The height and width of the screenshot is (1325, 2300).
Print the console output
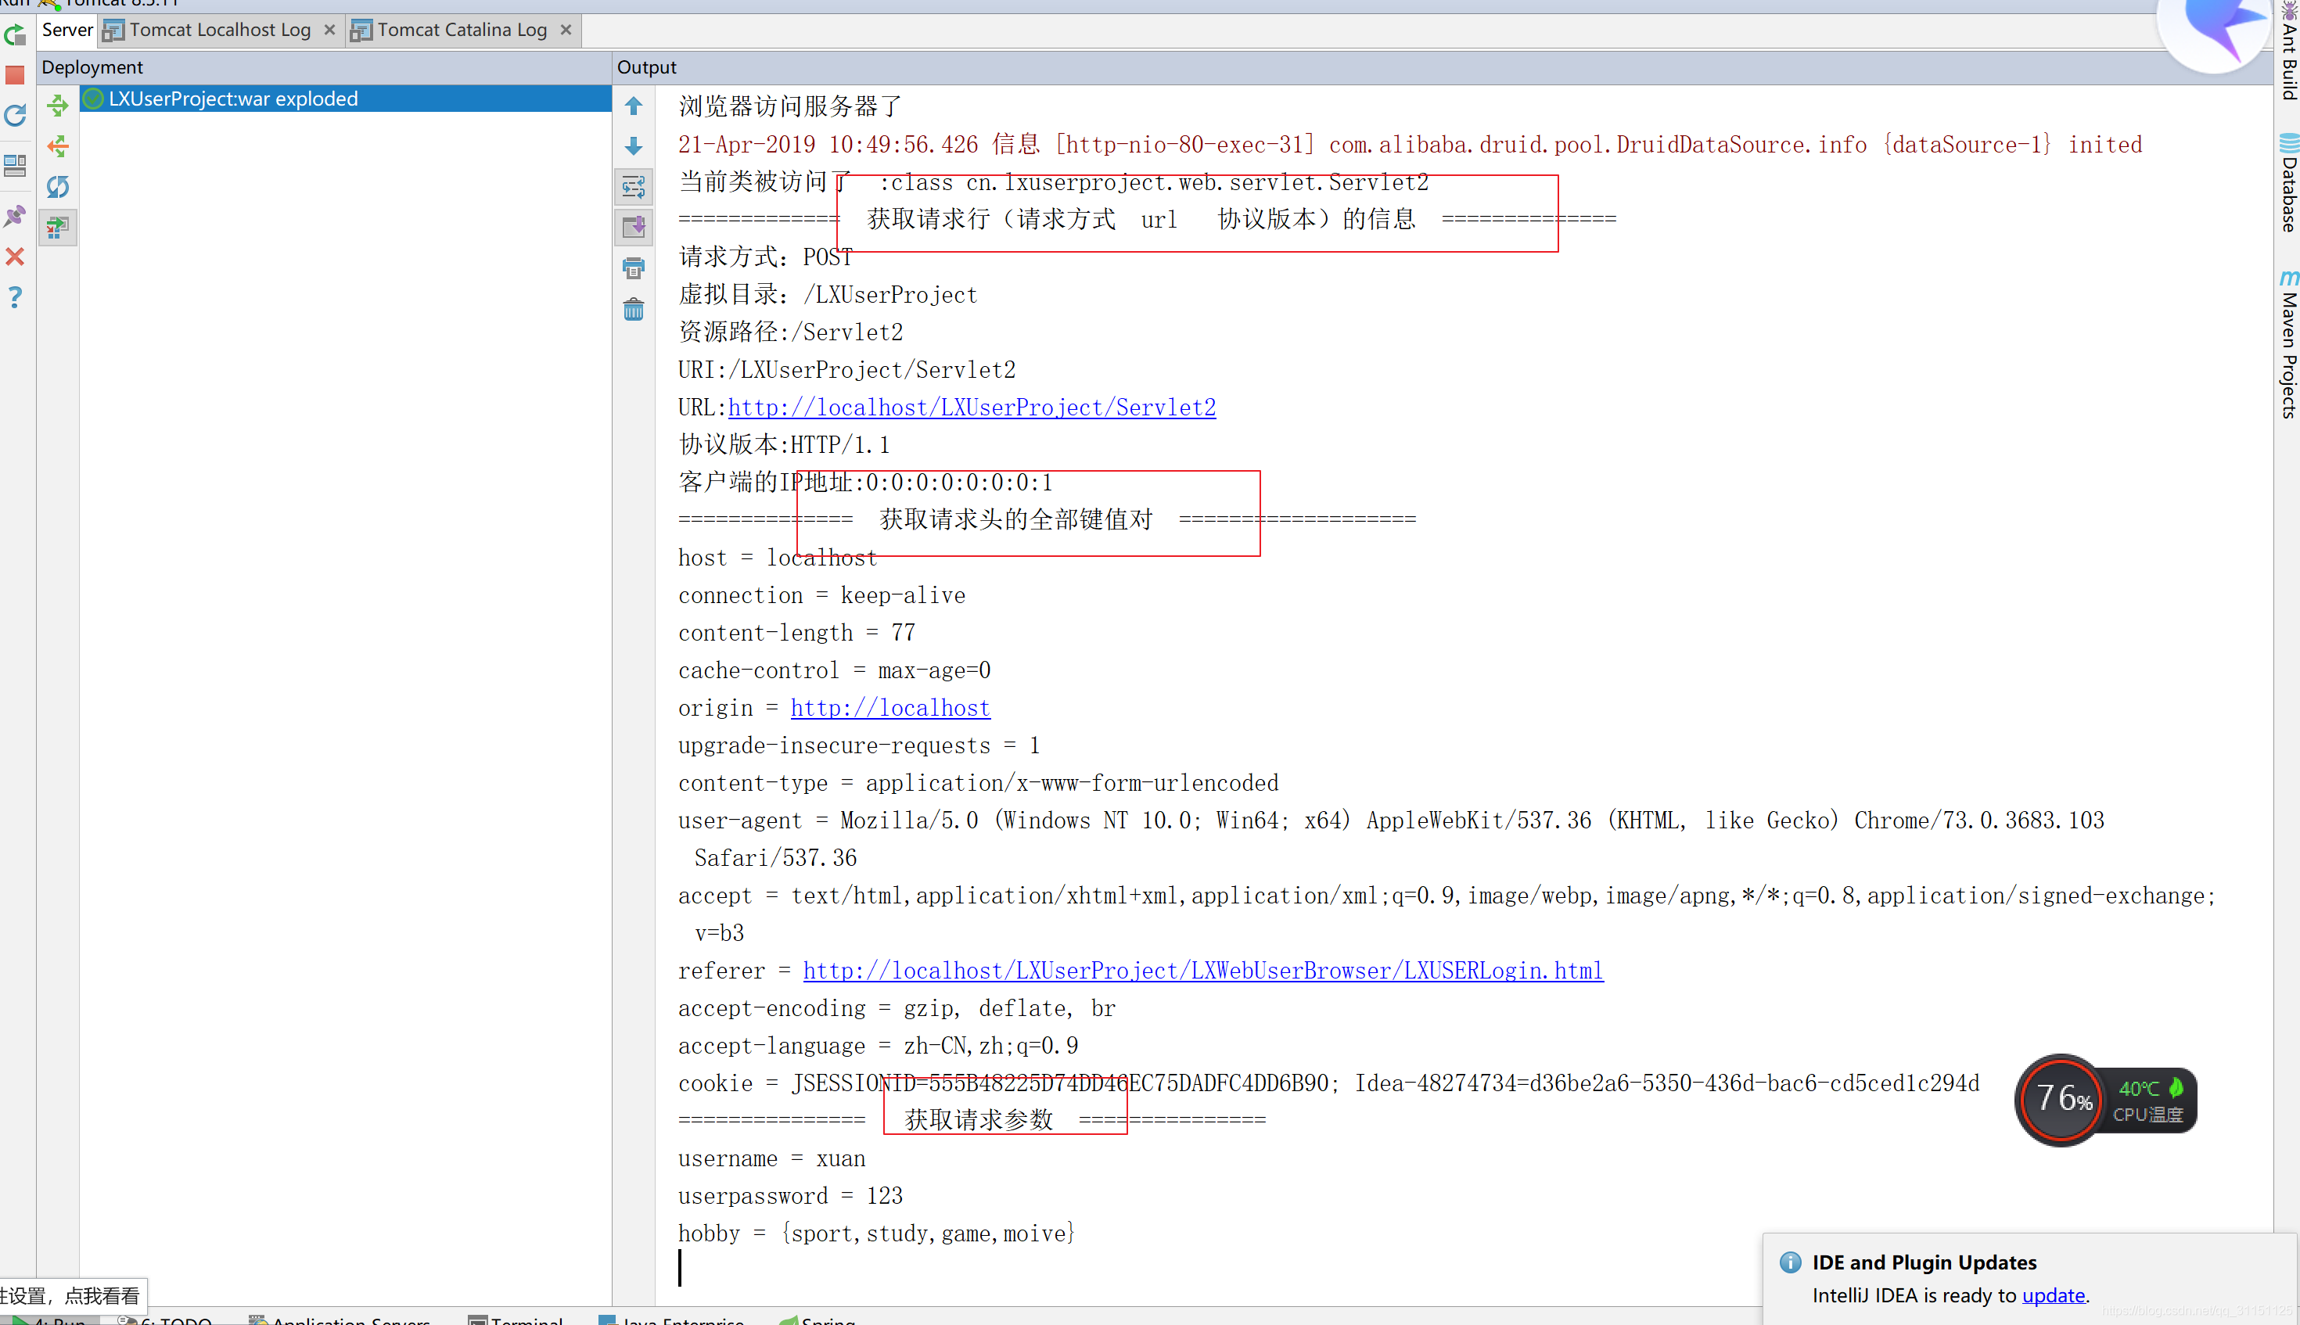pyautogui.click(x=634, y=268)
